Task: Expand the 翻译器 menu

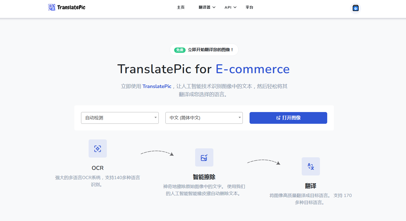Action: (207, 8)
